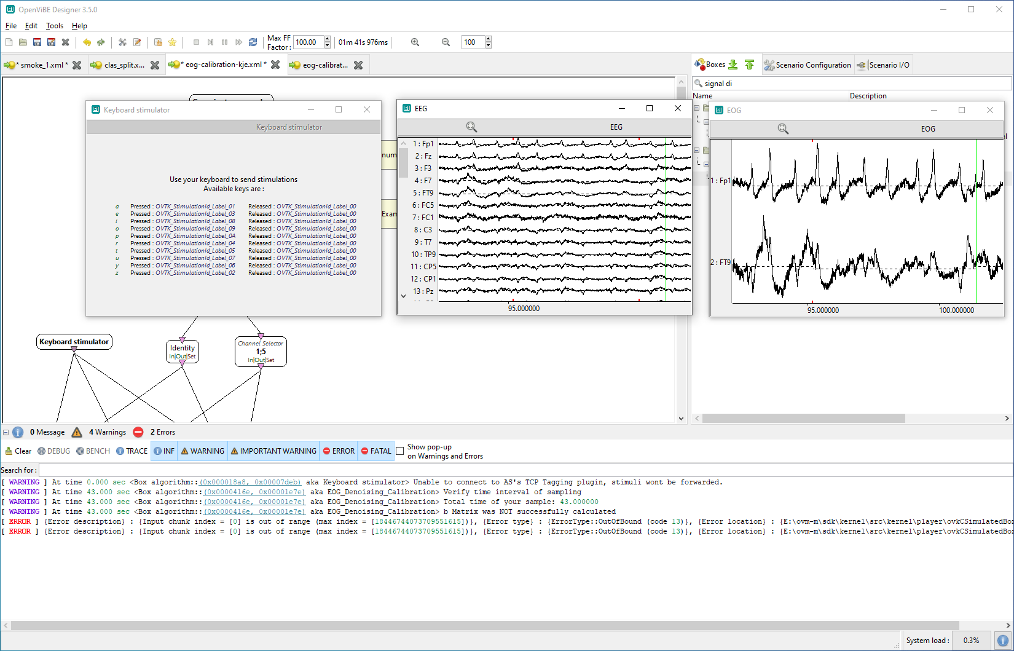Image resolution: width=1014 pixels, height=651 pixels.
Task: Toggle INF log level
Action: (x=164, y=451)
